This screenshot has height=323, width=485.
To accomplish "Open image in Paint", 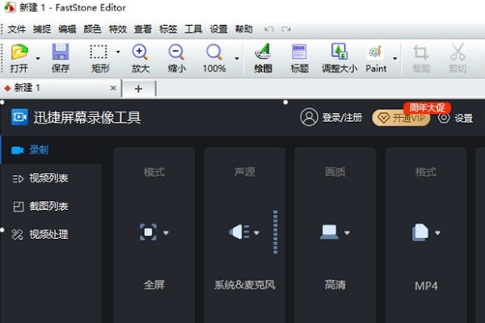I will (376, 54).
